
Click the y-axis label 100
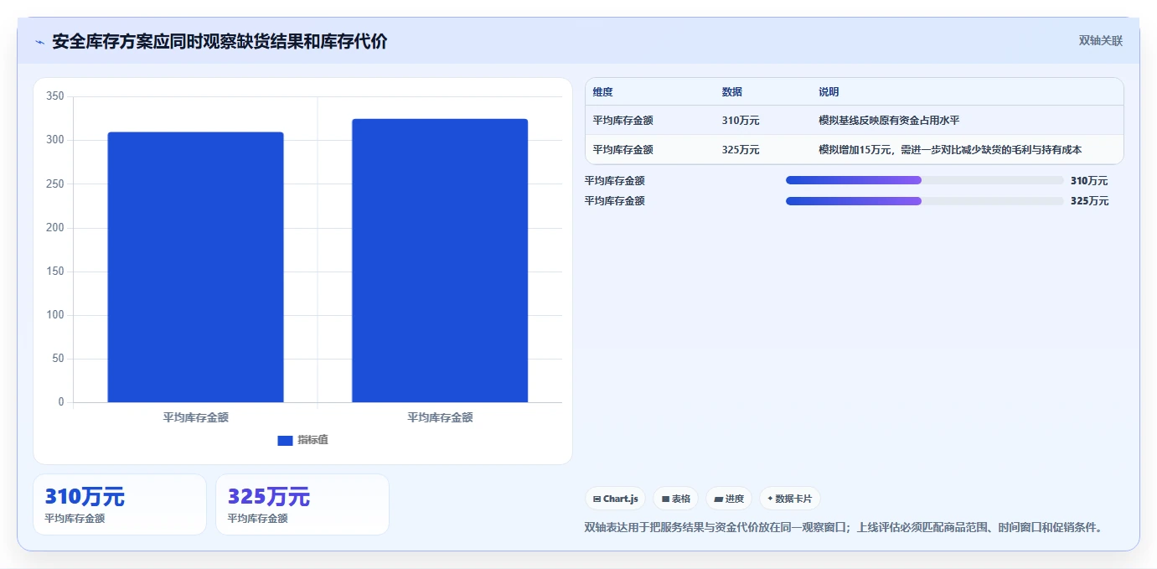click(x=55, y=315)
